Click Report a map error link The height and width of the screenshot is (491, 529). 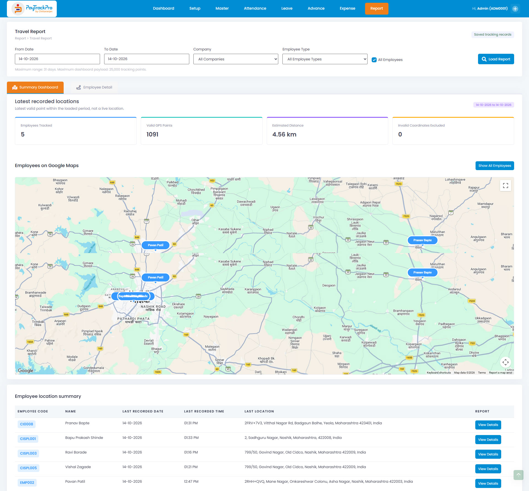pyautogui.click(x=501, y=373)
